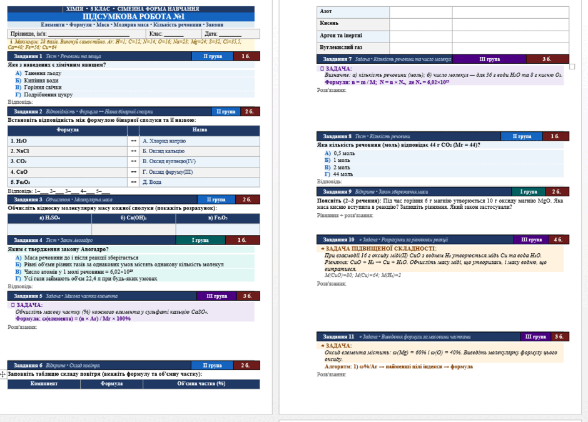Click the III група label of Завдання 10
Viewport: 588px width, 422px height.
pyautogui.click(x=531, y=239)
